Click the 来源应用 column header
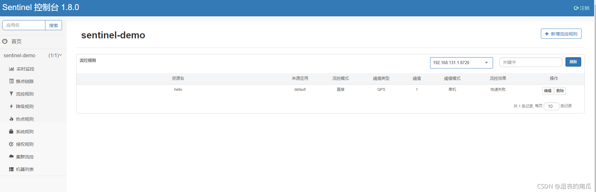The width and height of the screenshot is (596, 192). (x=300, y=78)
